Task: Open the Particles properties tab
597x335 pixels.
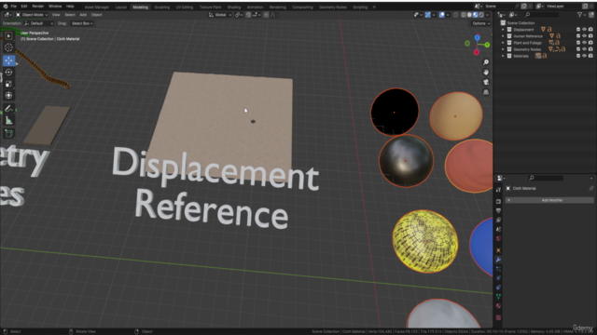Action: click(498, 269)
